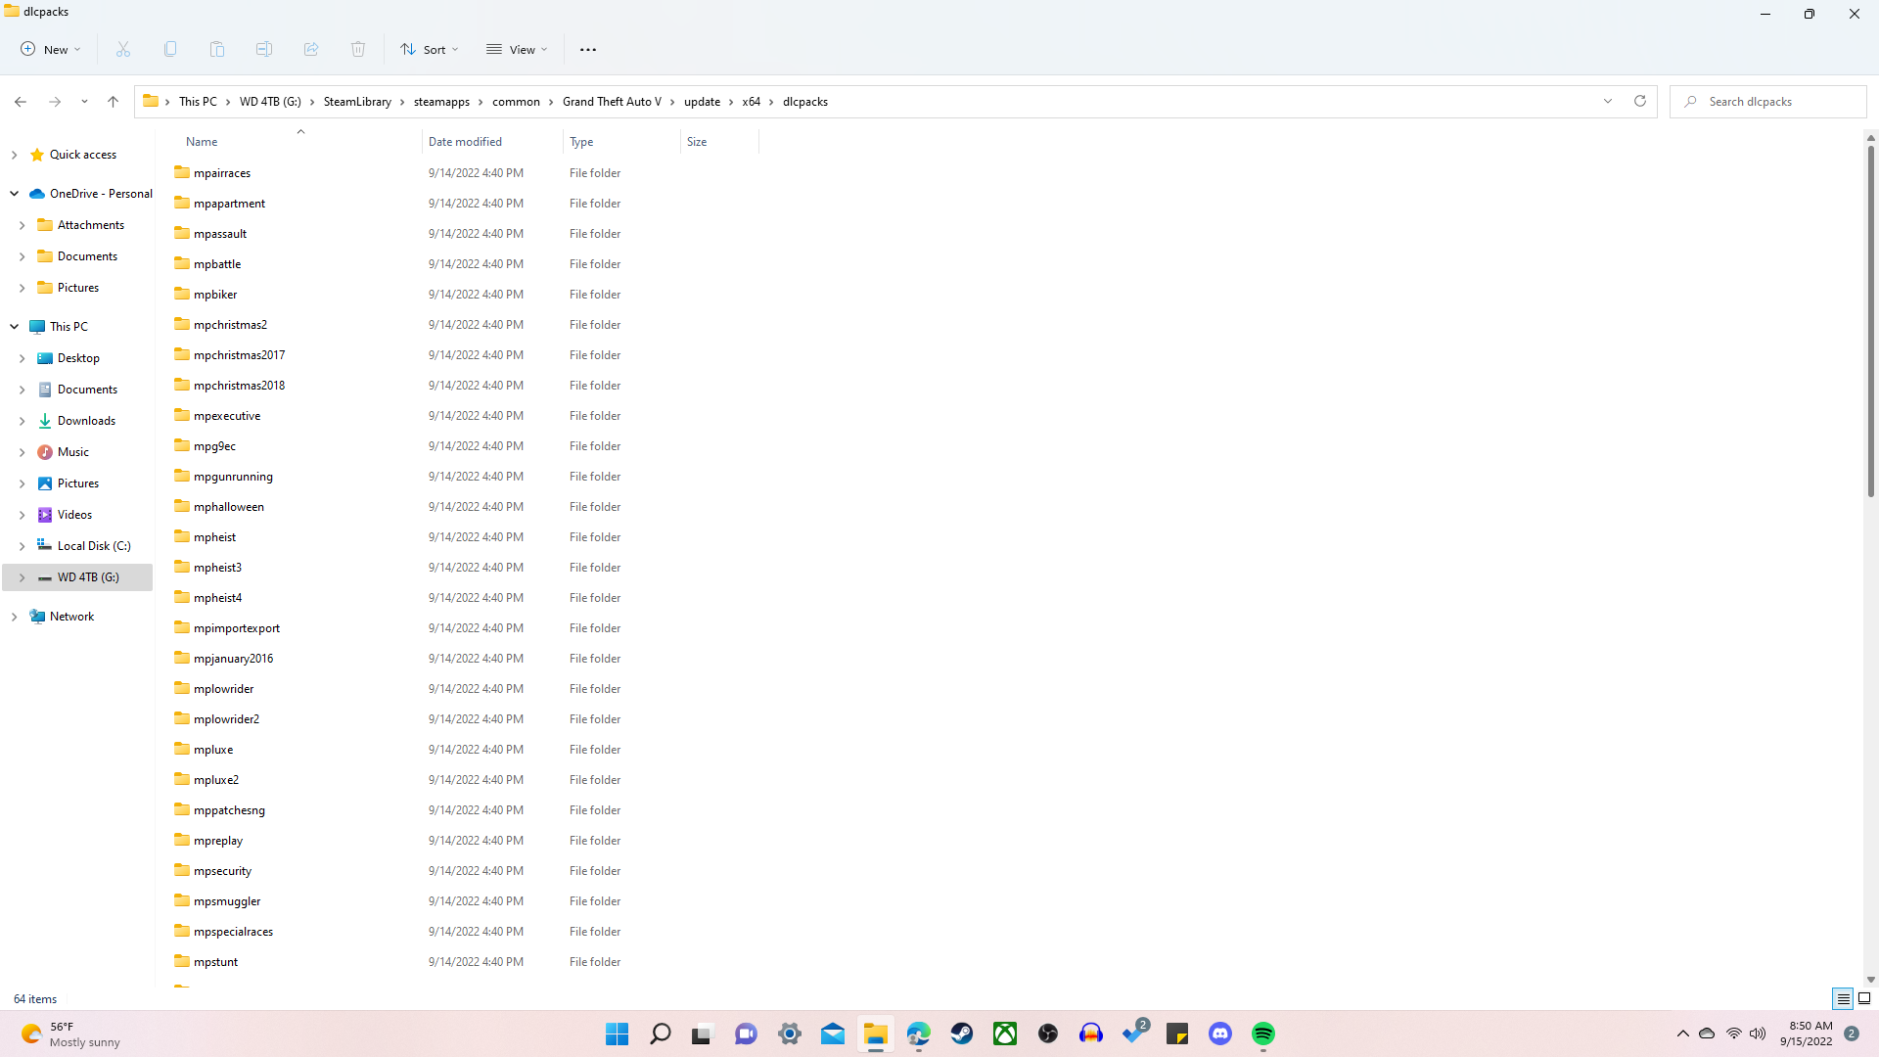Screen dimensions: 1879x1057
Task: Click the Delete trash can icon
Action: point(358,49)
